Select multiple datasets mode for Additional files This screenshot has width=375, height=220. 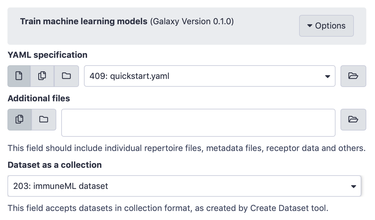click(19, 119)
